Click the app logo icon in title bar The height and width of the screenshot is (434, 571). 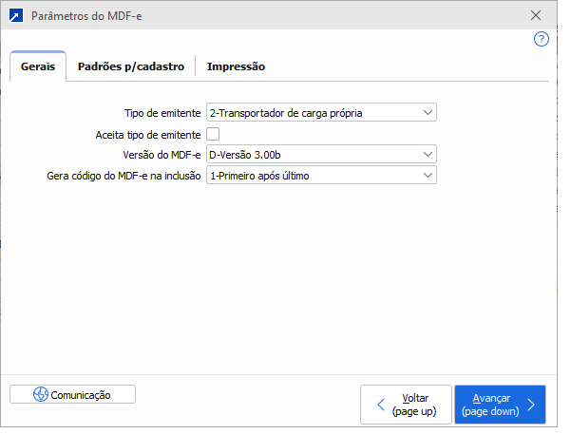15,16
